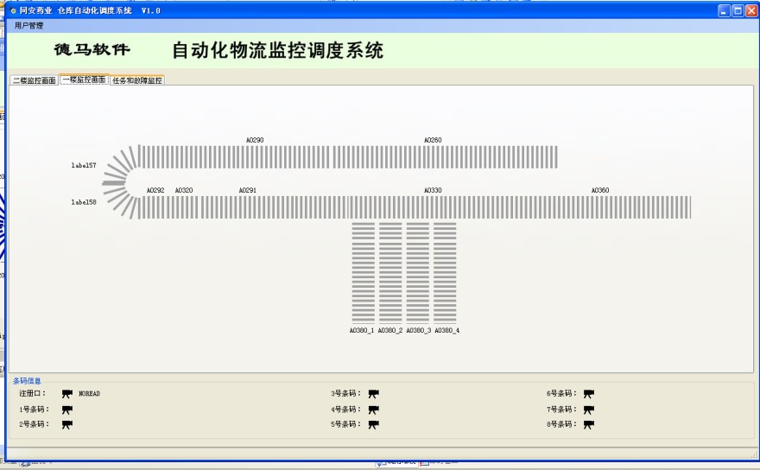
Task: Maximize the application window
Action: coord(738,10)
